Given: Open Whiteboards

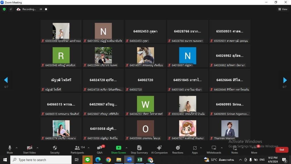Looking at the screenshot, I should tap(214, 149).
